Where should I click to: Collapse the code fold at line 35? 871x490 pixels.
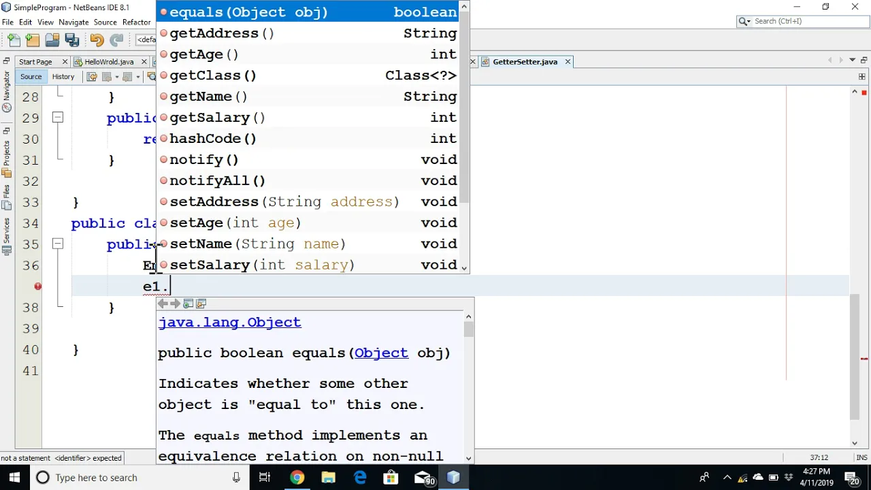(x=58, y=244)
